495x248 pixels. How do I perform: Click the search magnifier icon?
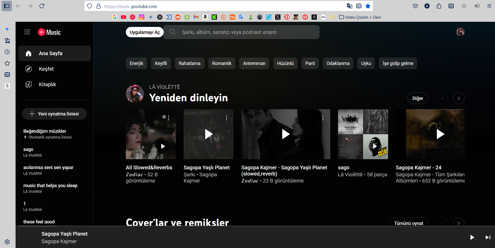[173, 32]
